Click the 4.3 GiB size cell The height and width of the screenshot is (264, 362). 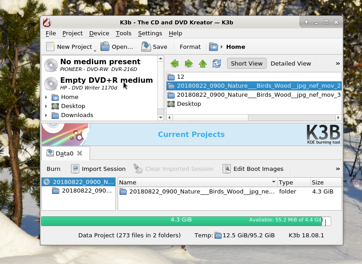tap(323, 192)
